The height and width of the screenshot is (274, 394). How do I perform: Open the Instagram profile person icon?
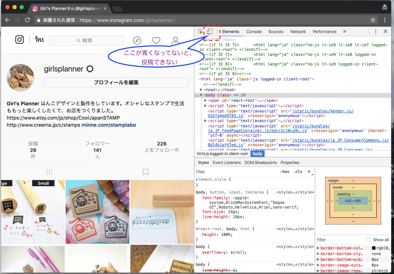(175, 40)
